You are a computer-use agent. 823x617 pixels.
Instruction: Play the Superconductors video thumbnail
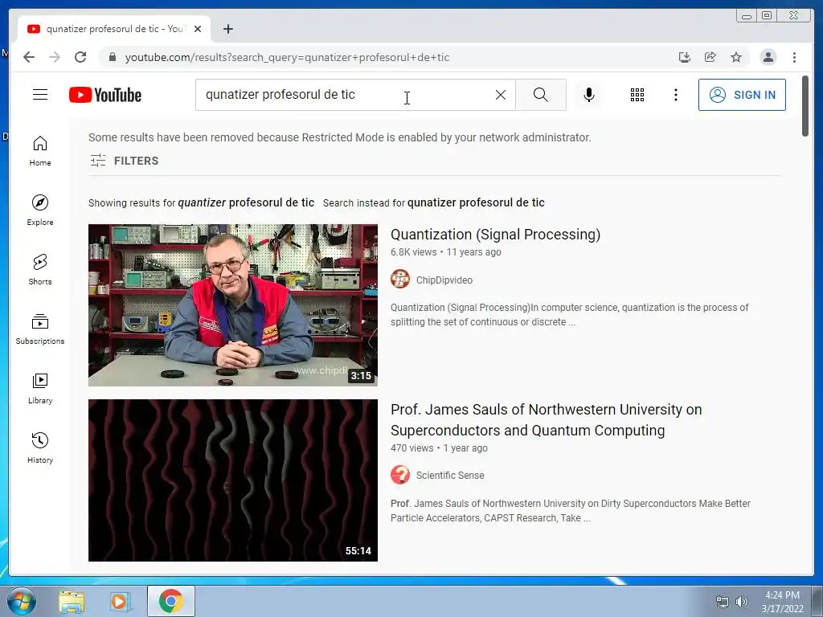point(232,480)
